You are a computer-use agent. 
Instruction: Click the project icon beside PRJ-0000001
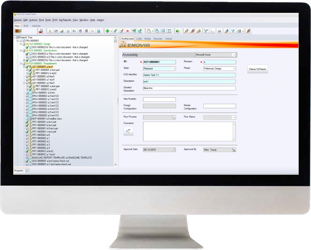click(x=24, y=41)
